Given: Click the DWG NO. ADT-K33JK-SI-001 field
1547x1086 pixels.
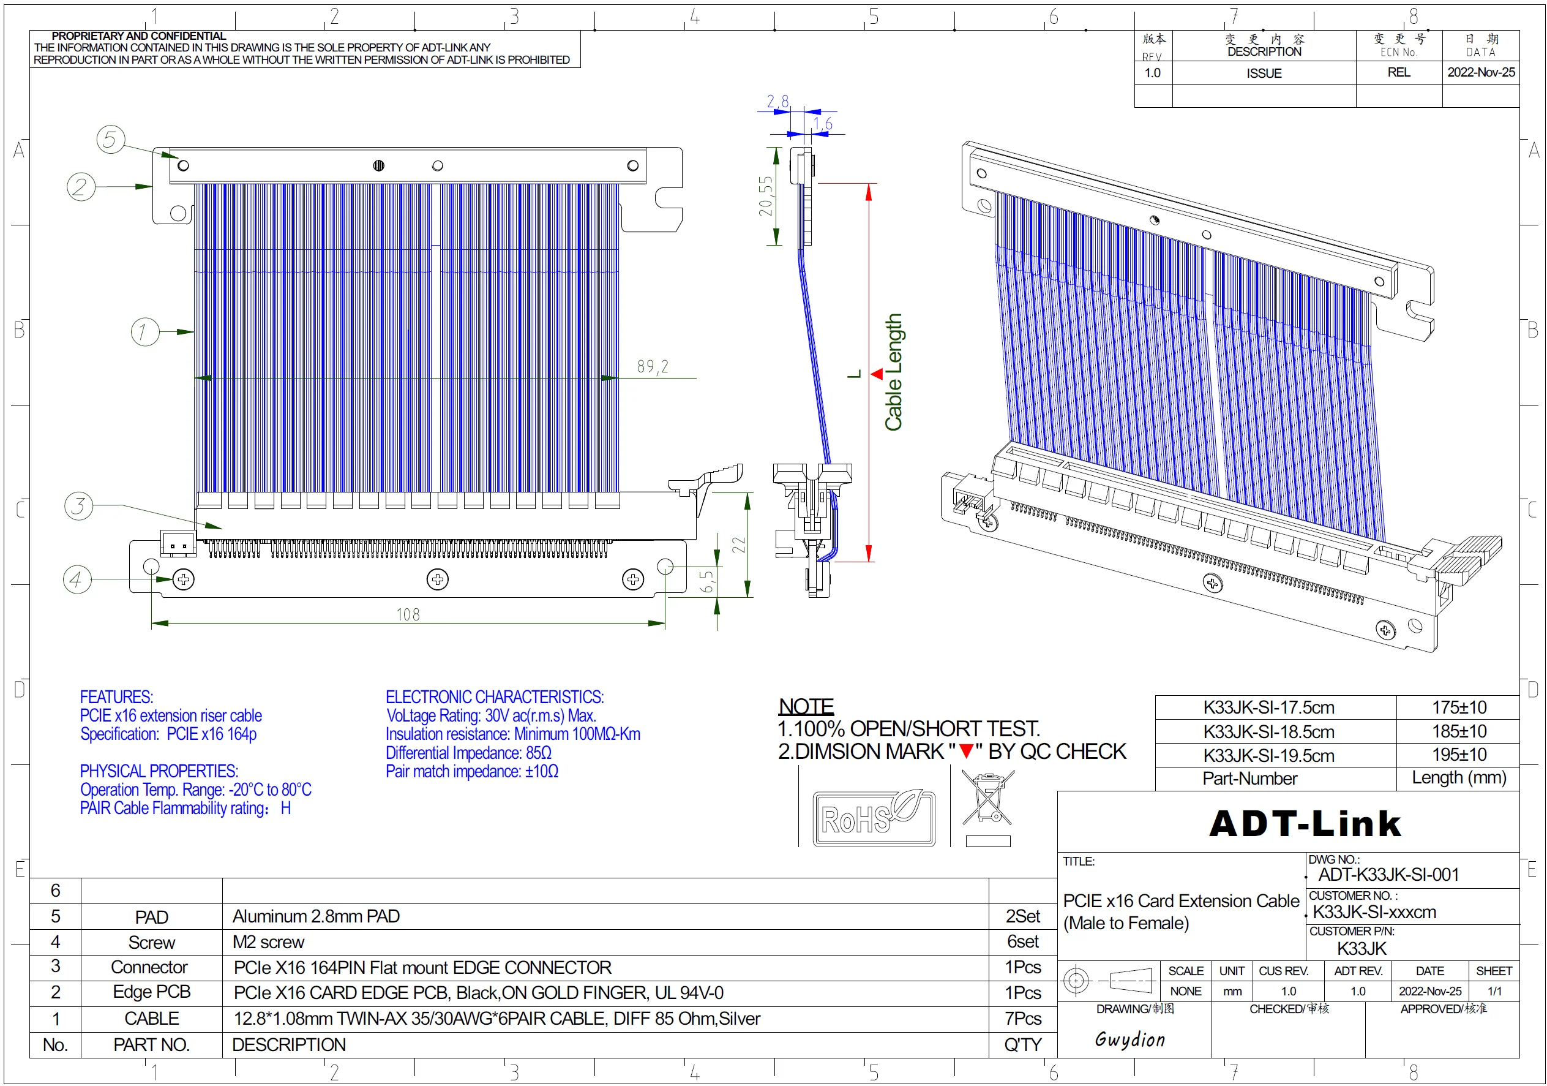Looking at the screenshot, I should pos(1388,874).
